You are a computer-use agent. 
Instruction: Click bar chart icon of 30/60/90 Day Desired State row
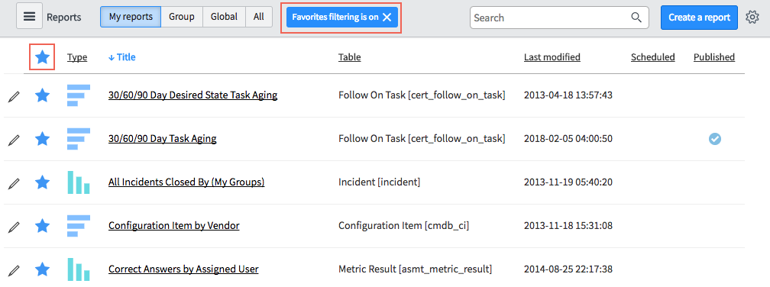[x=79, y=95]
